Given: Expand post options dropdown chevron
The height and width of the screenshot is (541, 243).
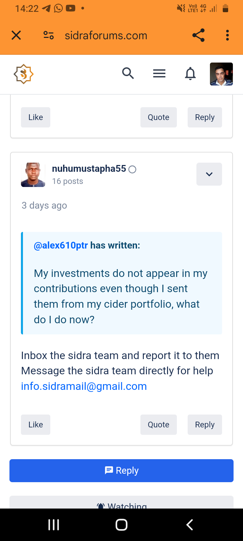Looking at the screenshot, I should [209, 174].
